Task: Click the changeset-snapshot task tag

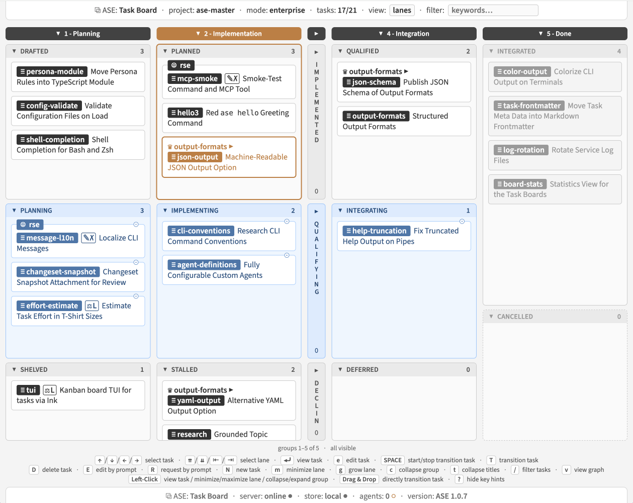Action: [58, 272]
